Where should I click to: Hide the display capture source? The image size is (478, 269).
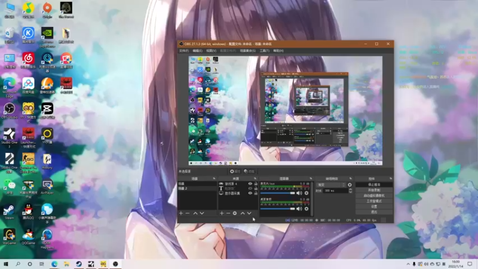pyautogui.click(x=250, y=193)
